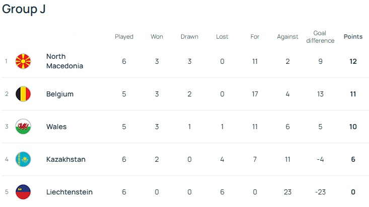Open the Liechtenstein team page

pos(69,192)
